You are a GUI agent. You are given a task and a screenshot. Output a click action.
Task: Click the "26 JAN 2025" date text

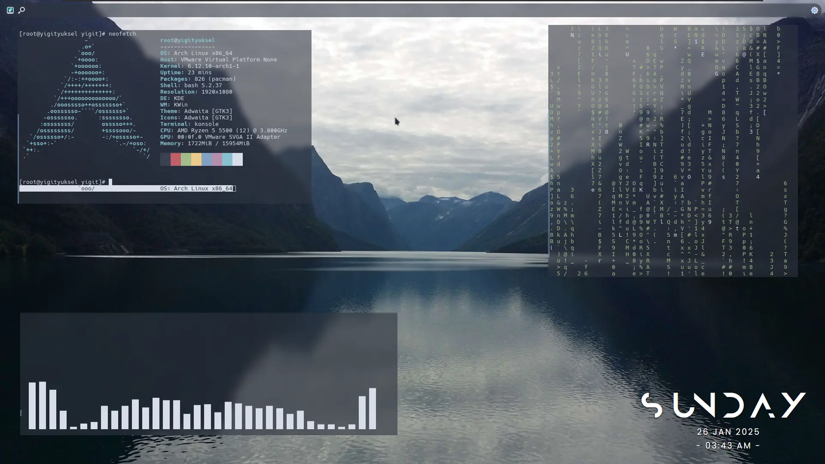coord(728,432)
